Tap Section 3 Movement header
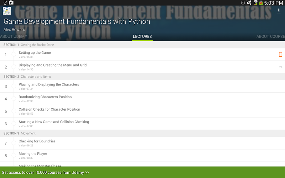This screenshot has width=285, height=178. click(x=142, y=133)
